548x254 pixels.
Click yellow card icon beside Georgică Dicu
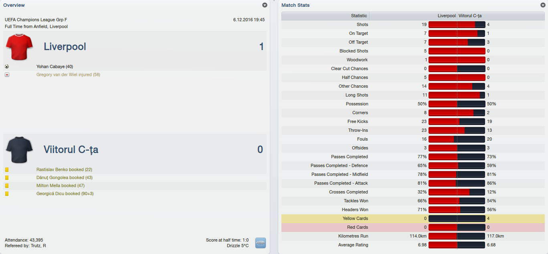coord(7,194)
